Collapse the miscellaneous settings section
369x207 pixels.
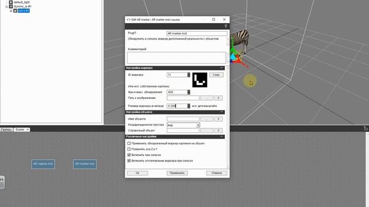(221, 136)
